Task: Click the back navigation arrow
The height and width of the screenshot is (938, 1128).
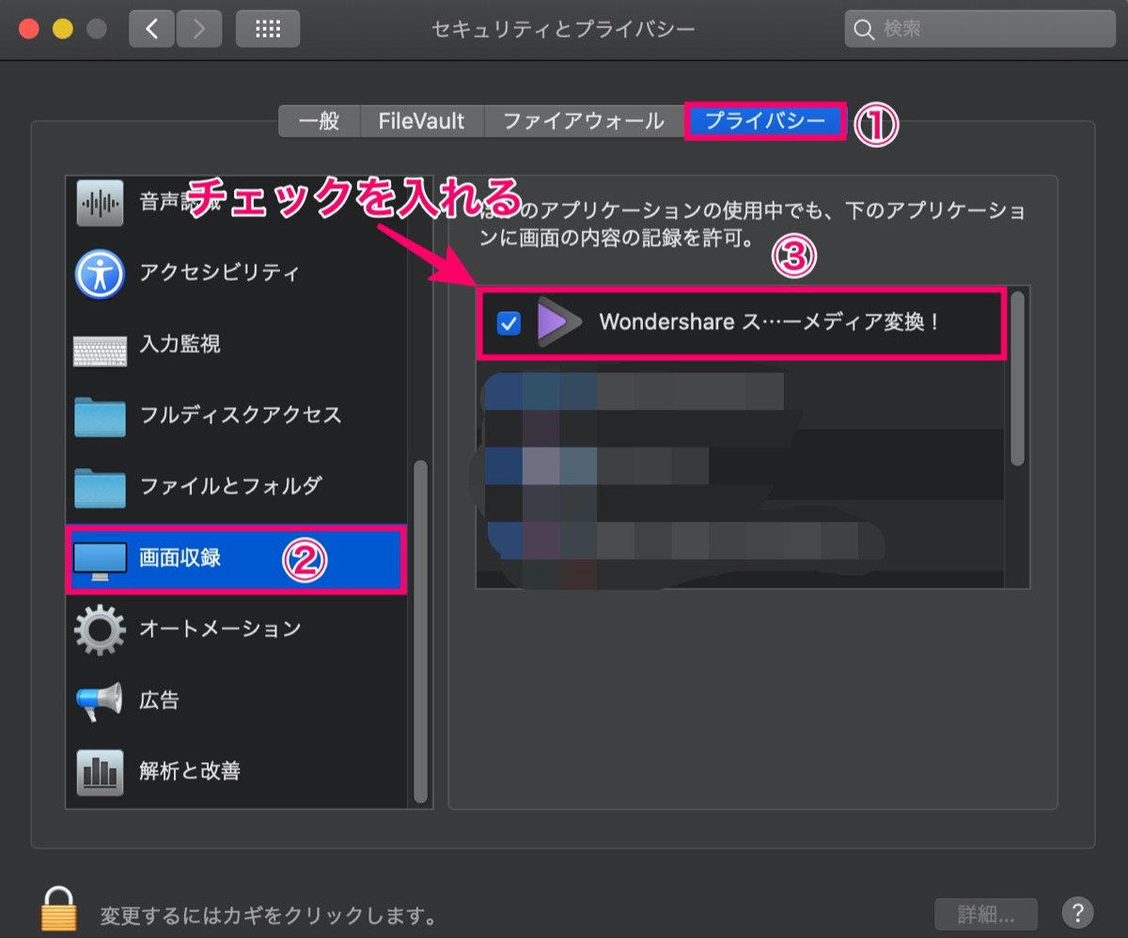Action: tap(151, 29)
